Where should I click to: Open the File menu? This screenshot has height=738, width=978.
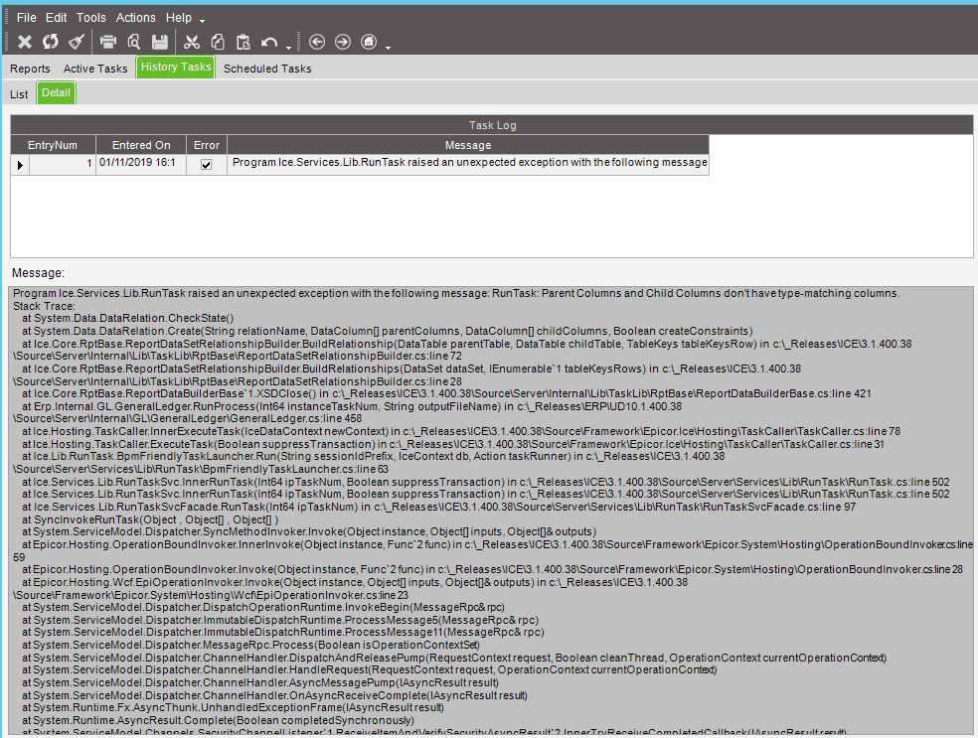click(x=26, y=18)
